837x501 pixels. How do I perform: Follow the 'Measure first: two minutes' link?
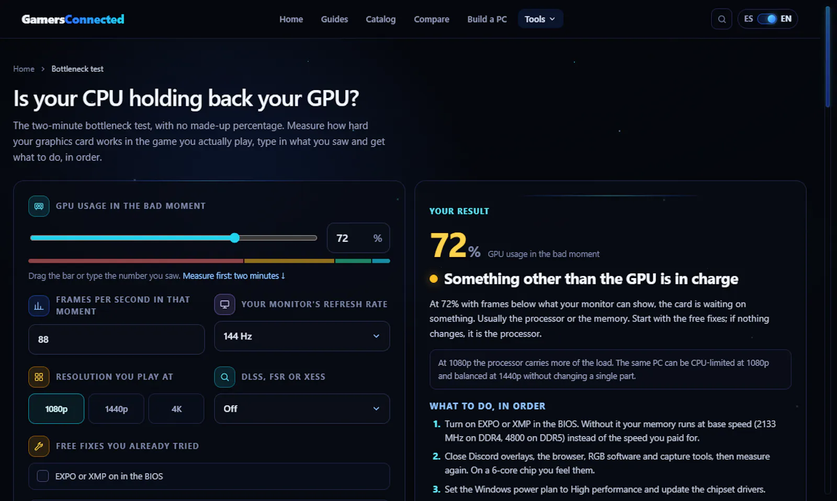(234, 276)
